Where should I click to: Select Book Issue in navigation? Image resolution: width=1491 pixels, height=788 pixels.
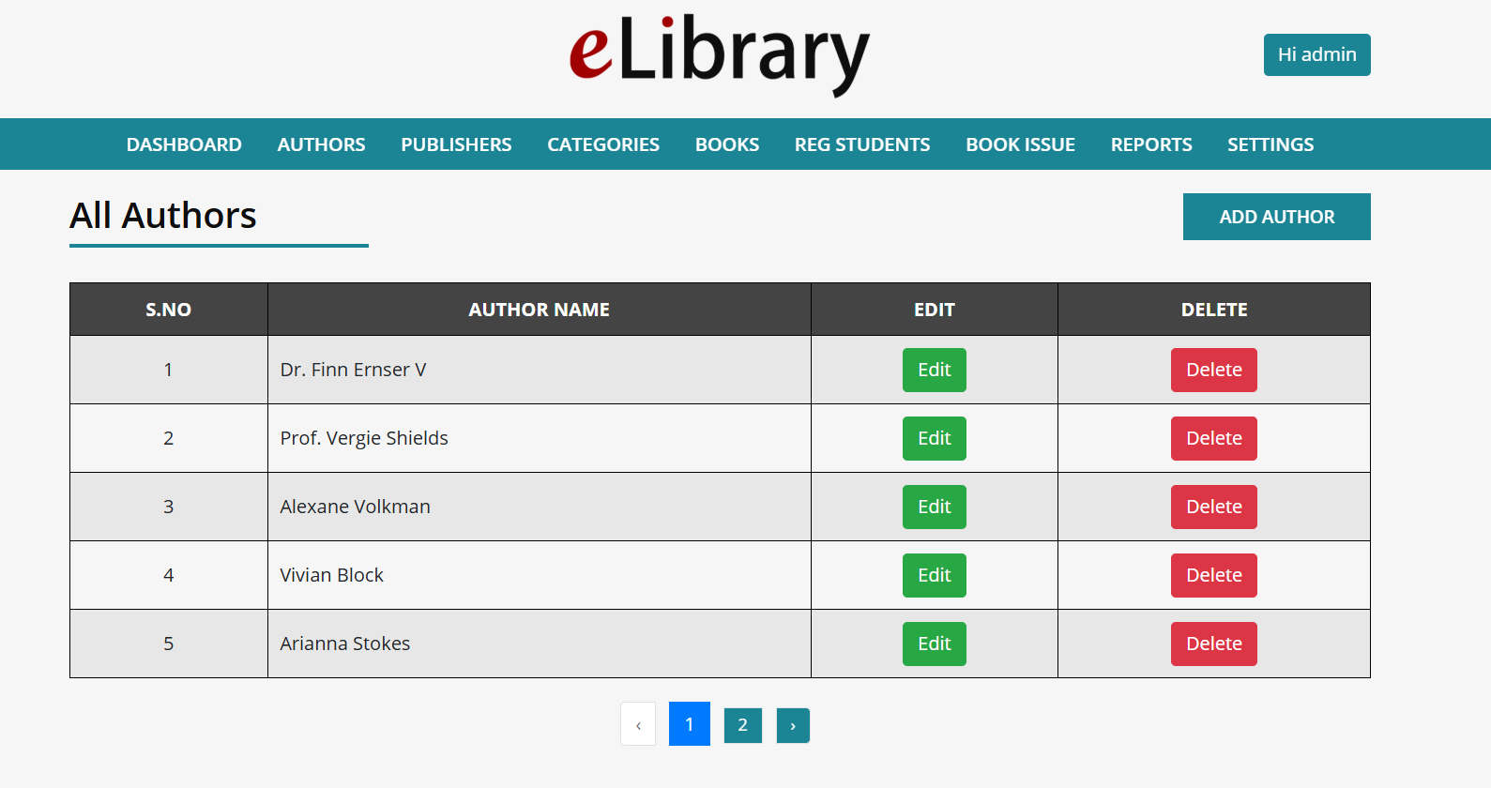1020,144
